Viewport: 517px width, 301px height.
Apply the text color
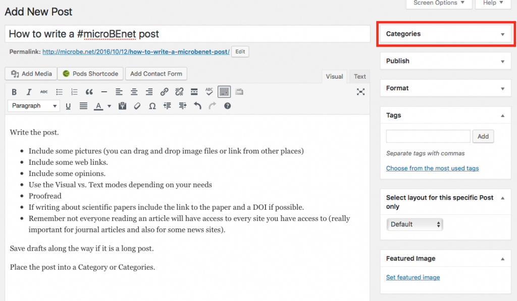click(98, 106)
